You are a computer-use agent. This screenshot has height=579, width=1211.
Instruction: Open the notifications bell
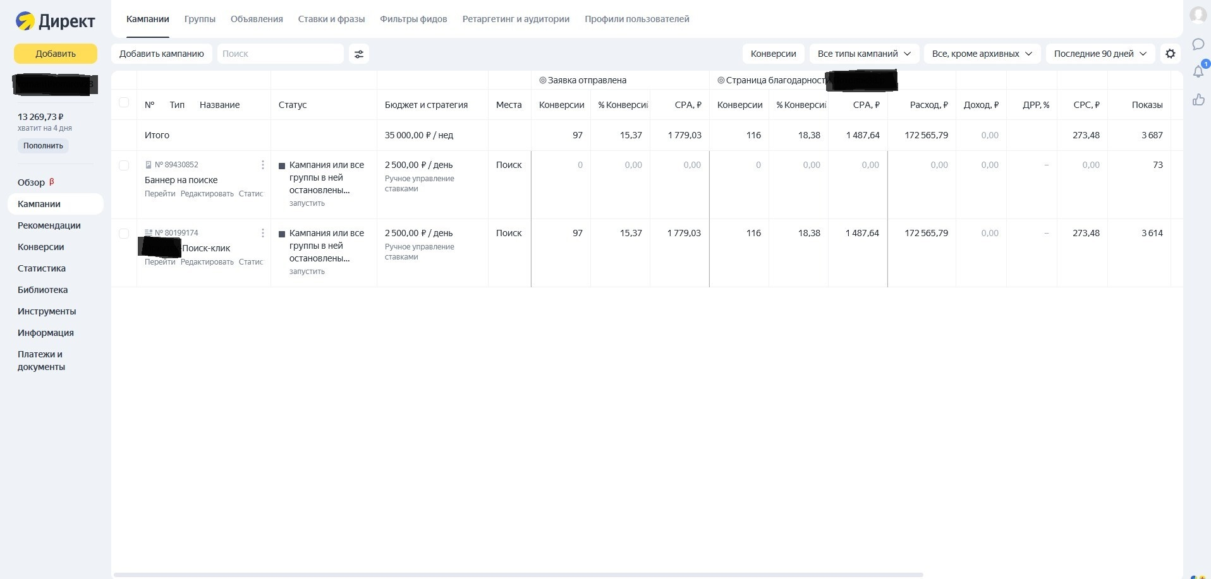pyautogui.click(x=1198, y=72)
